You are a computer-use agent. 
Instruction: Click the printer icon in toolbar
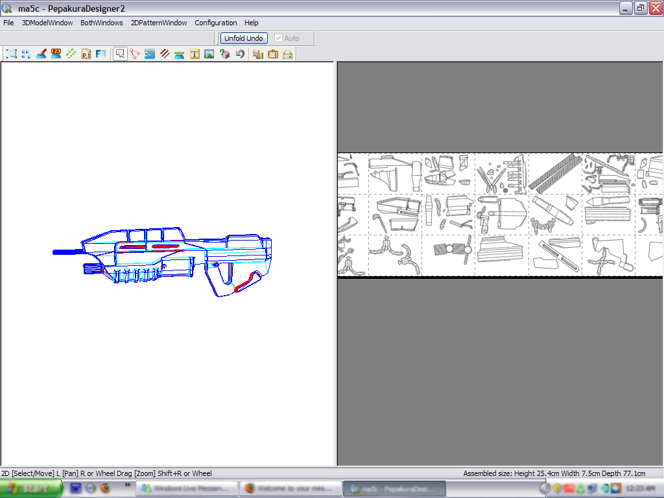[287, 54]
